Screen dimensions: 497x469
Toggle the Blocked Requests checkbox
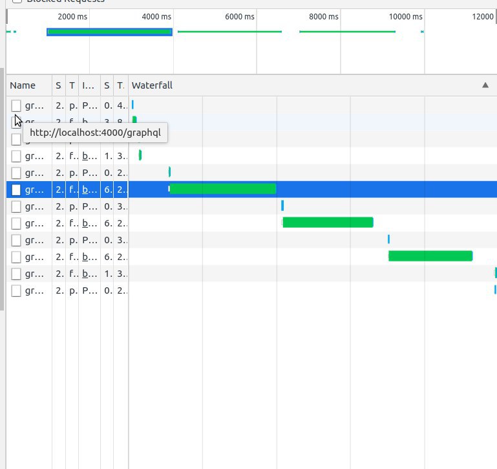point(17,1)
